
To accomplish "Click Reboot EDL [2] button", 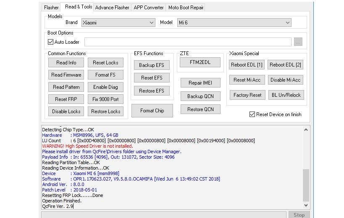I will 285,65.
